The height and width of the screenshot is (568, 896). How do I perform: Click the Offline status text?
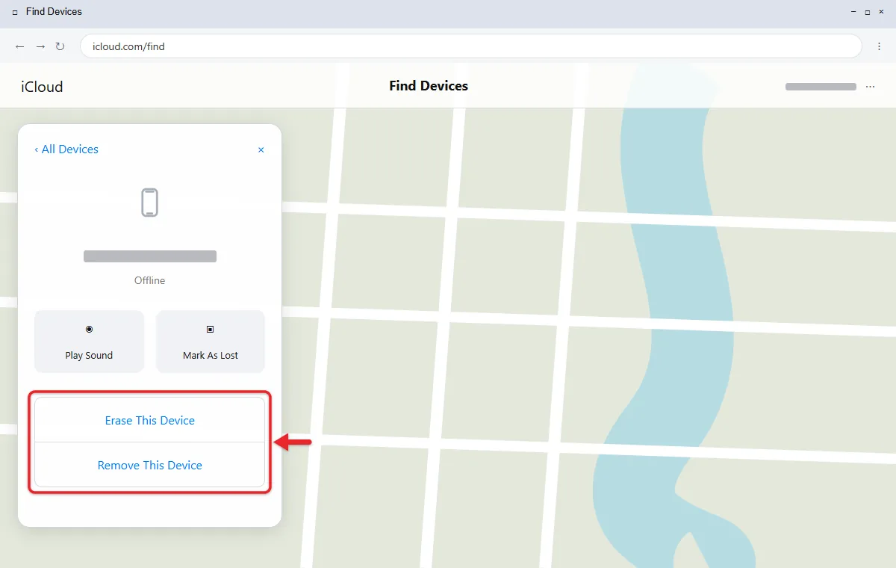point(150,280)
